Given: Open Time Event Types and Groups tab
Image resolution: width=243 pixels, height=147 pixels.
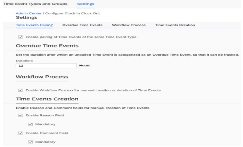Looking at the screenshot, I should [35, 4].
